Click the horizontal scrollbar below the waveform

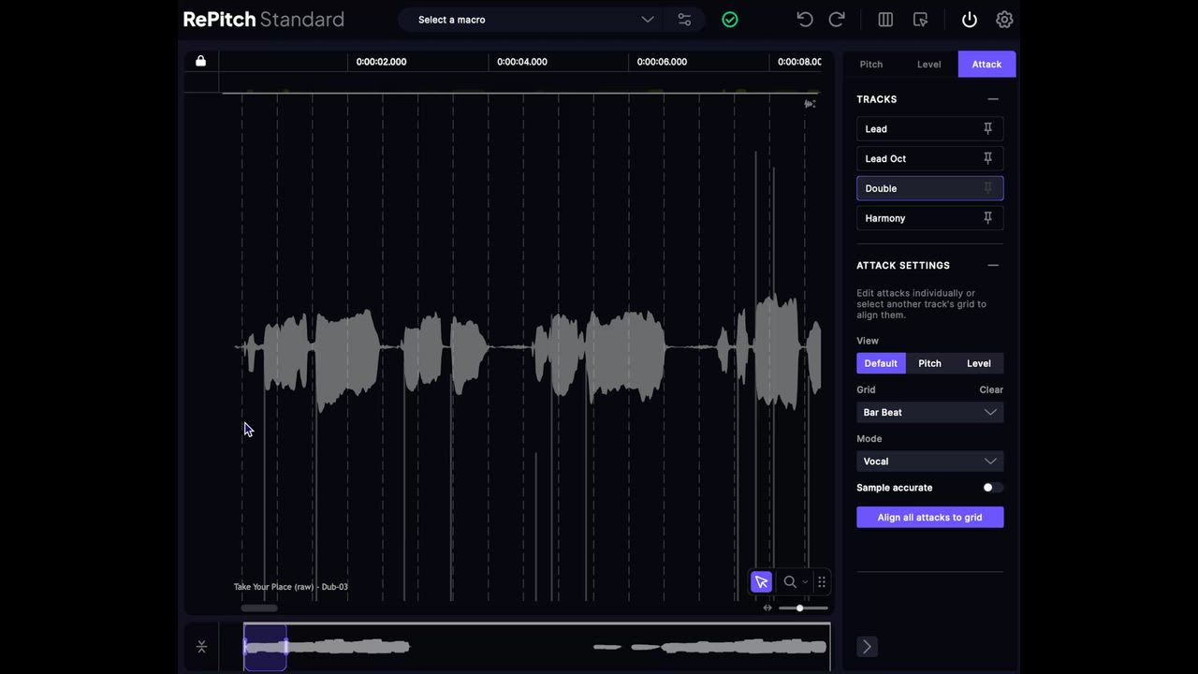tap(259, 608)
